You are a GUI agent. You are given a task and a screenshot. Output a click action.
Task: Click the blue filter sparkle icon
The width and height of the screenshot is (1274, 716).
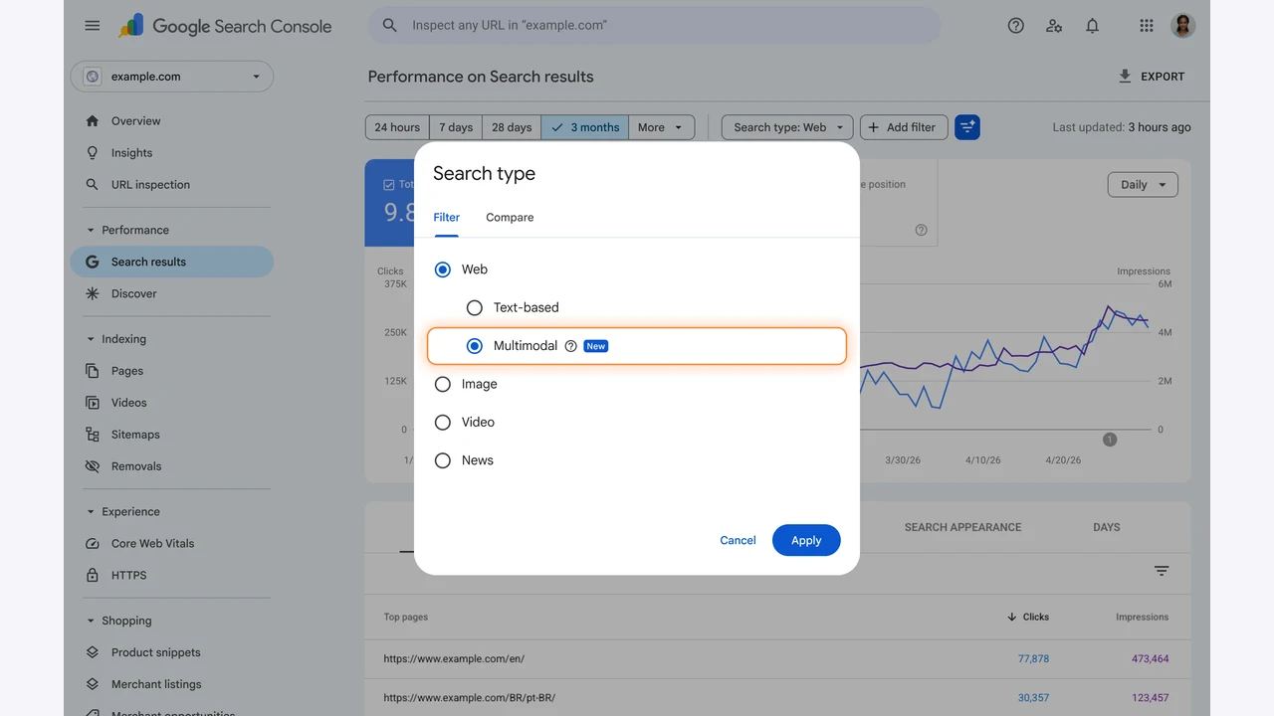966,127
